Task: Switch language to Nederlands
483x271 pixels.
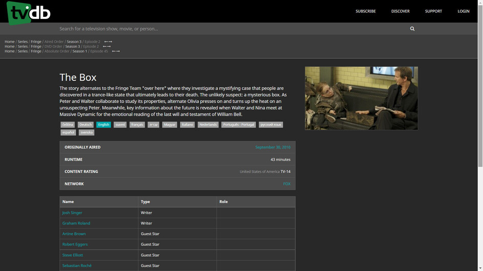Action: click(208, 125)
